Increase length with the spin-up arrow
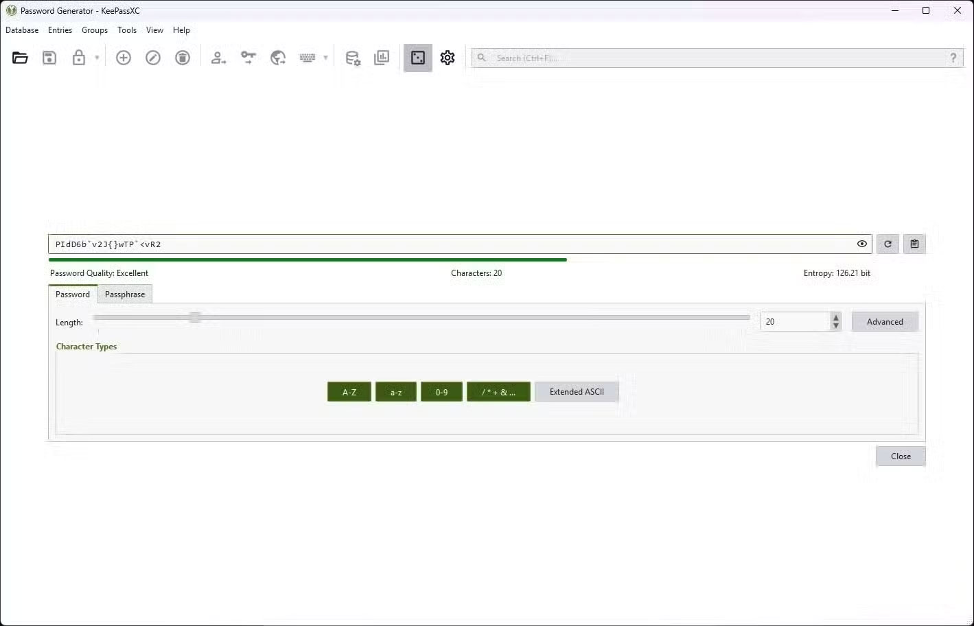The image size is (974, 626). tap(835, 317)
